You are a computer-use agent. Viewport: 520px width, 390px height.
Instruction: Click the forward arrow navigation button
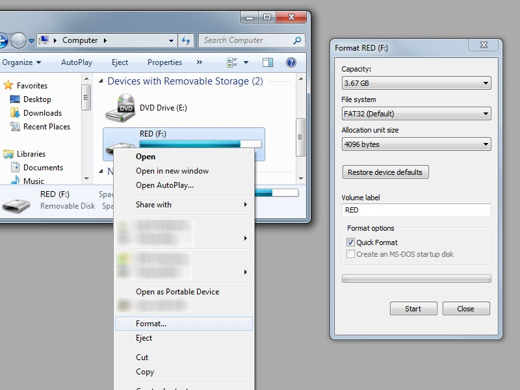[x=18, y=41]
